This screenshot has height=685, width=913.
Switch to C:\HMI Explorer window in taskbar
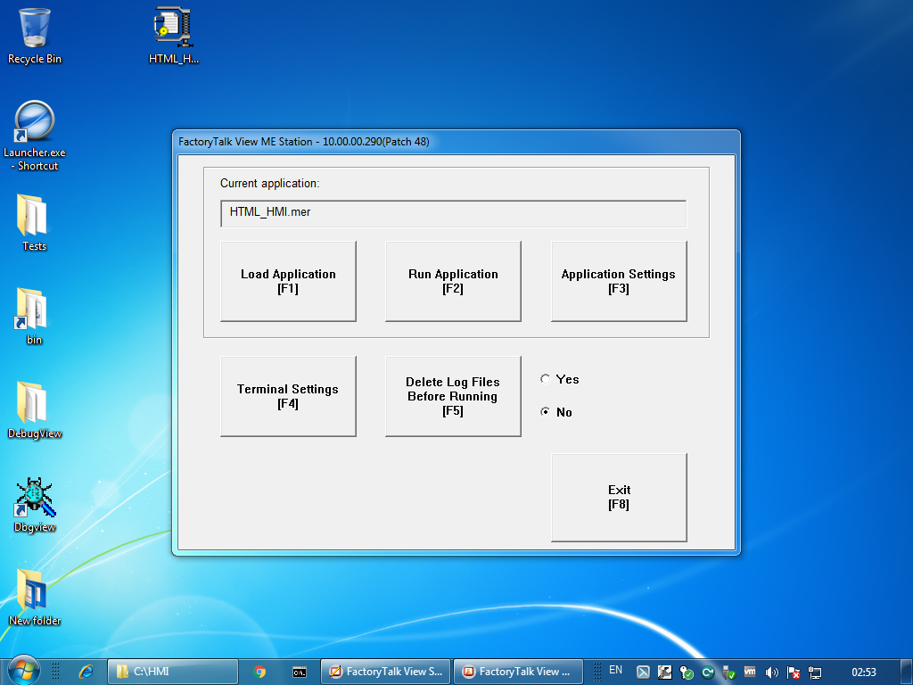173,672
